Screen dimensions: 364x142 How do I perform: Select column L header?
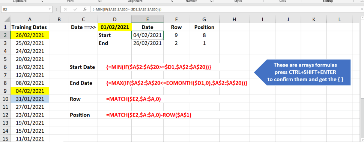coord(339,19)
